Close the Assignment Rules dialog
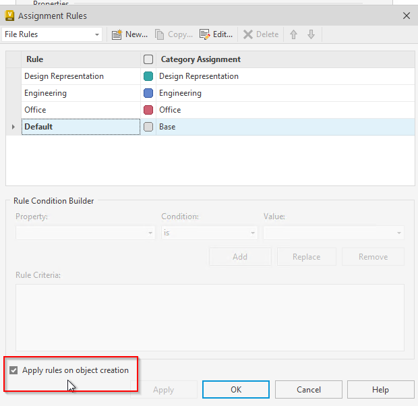The width and height of the screenshot is (418, 406). tap(407, 16)
